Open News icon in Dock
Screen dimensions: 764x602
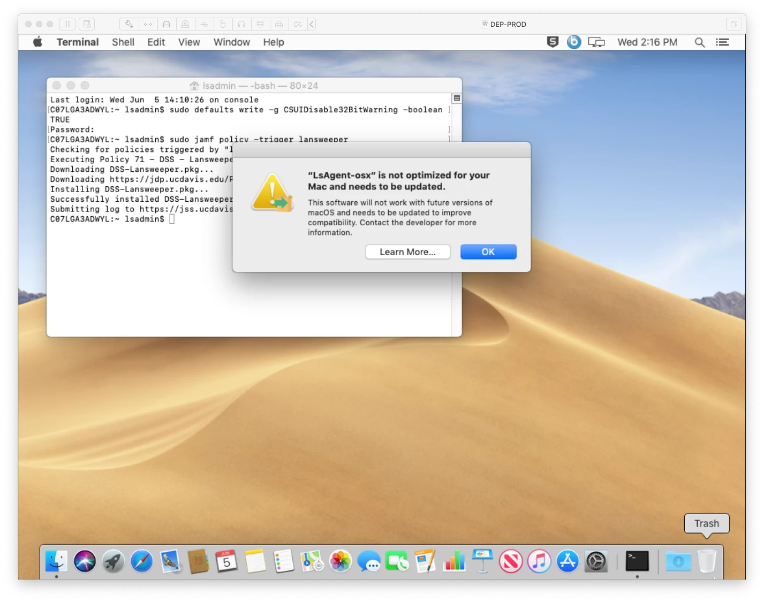(511, 561)
